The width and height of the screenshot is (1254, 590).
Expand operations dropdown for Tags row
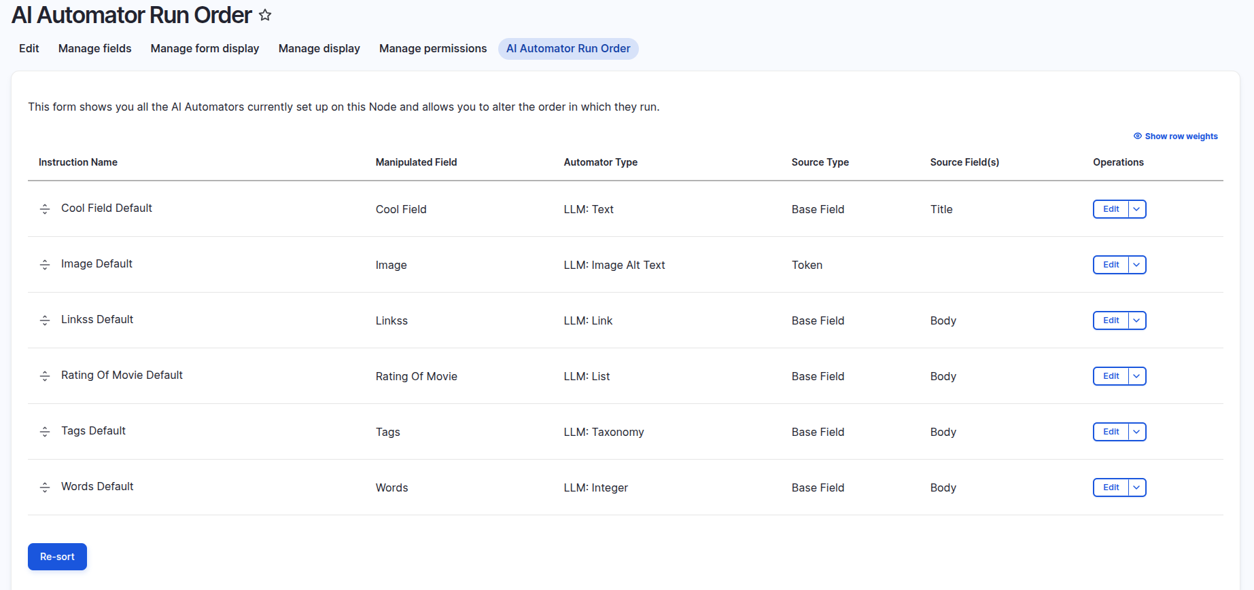[1137, 432]
